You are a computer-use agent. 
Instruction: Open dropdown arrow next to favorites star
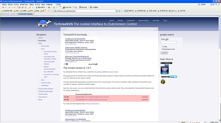pyautogui.click(x=33, y=7)
